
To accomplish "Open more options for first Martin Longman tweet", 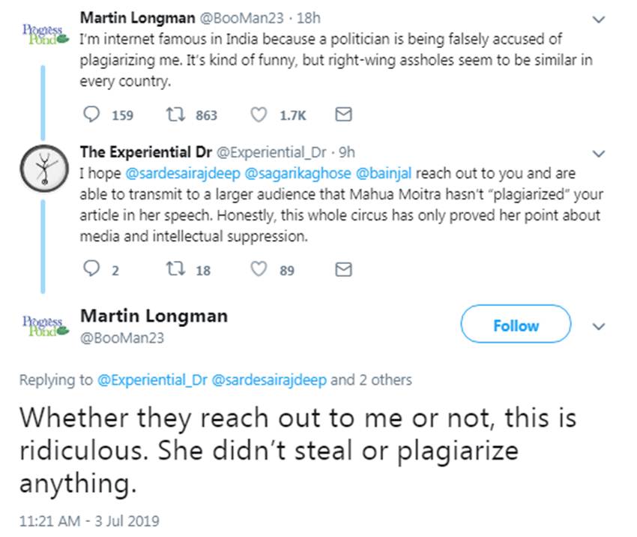I will click(599, 18).
